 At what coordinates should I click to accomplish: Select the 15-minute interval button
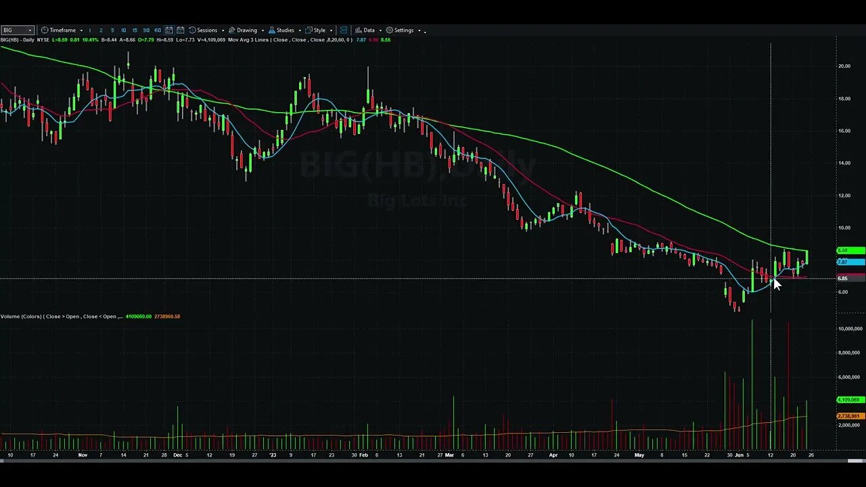coord(135,30)
